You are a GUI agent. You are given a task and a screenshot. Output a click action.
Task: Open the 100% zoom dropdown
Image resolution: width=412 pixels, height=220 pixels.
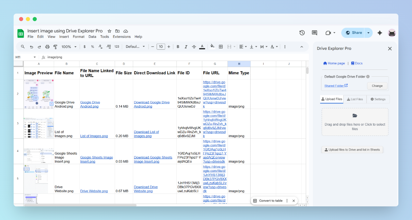click(69, 47)
